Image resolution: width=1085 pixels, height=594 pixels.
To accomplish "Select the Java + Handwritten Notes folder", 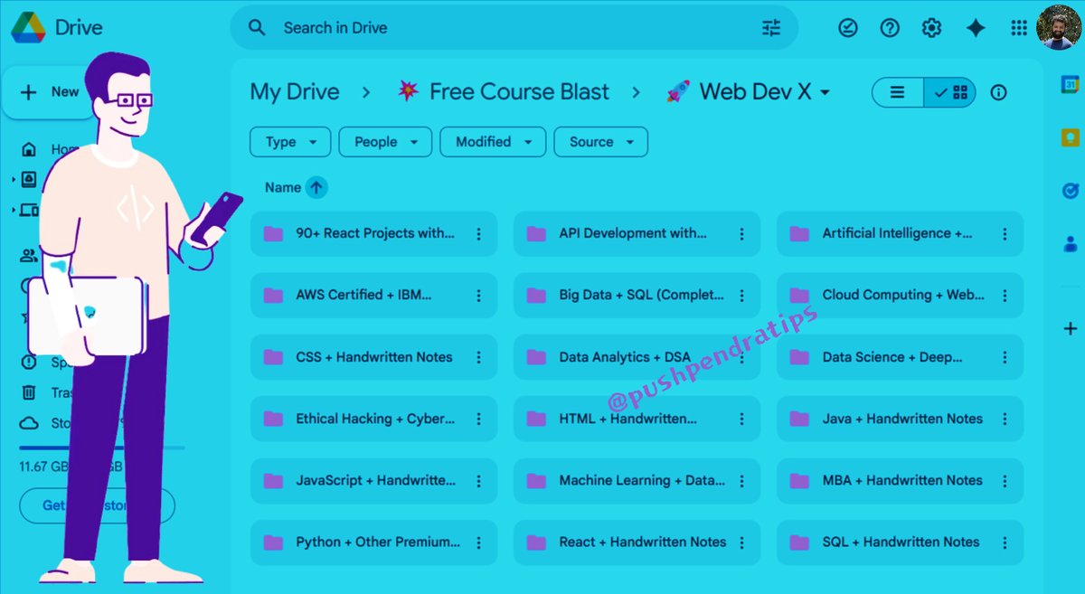I will (x=901, y=419).
